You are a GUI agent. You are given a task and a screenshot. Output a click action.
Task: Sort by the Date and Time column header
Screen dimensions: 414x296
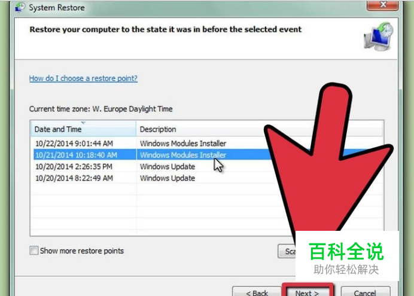click(x=83, y=129)
